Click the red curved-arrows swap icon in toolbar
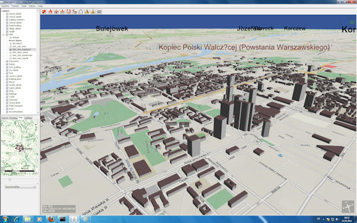 click(74, 11)
